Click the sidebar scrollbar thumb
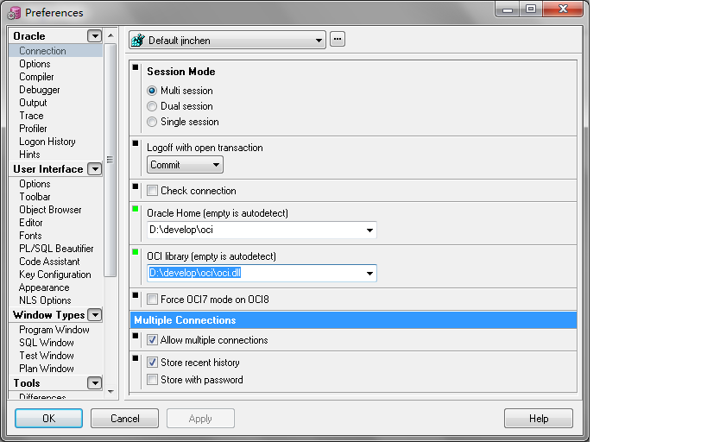This screenshot has width=707, height=442. pos(110,160)
